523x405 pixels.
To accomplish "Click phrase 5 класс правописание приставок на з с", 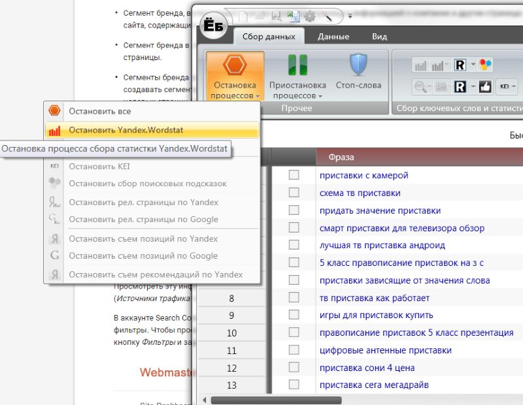I will [x=401, y=263].
